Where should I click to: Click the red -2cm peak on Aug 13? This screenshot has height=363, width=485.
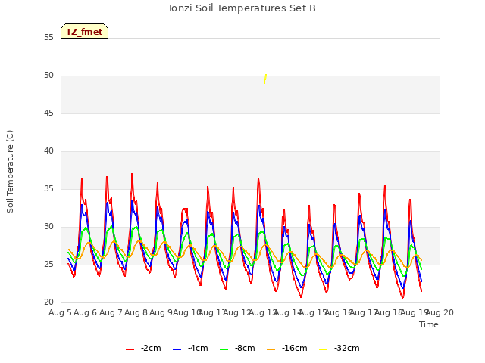pyautogui.click(x=258, y=179)
